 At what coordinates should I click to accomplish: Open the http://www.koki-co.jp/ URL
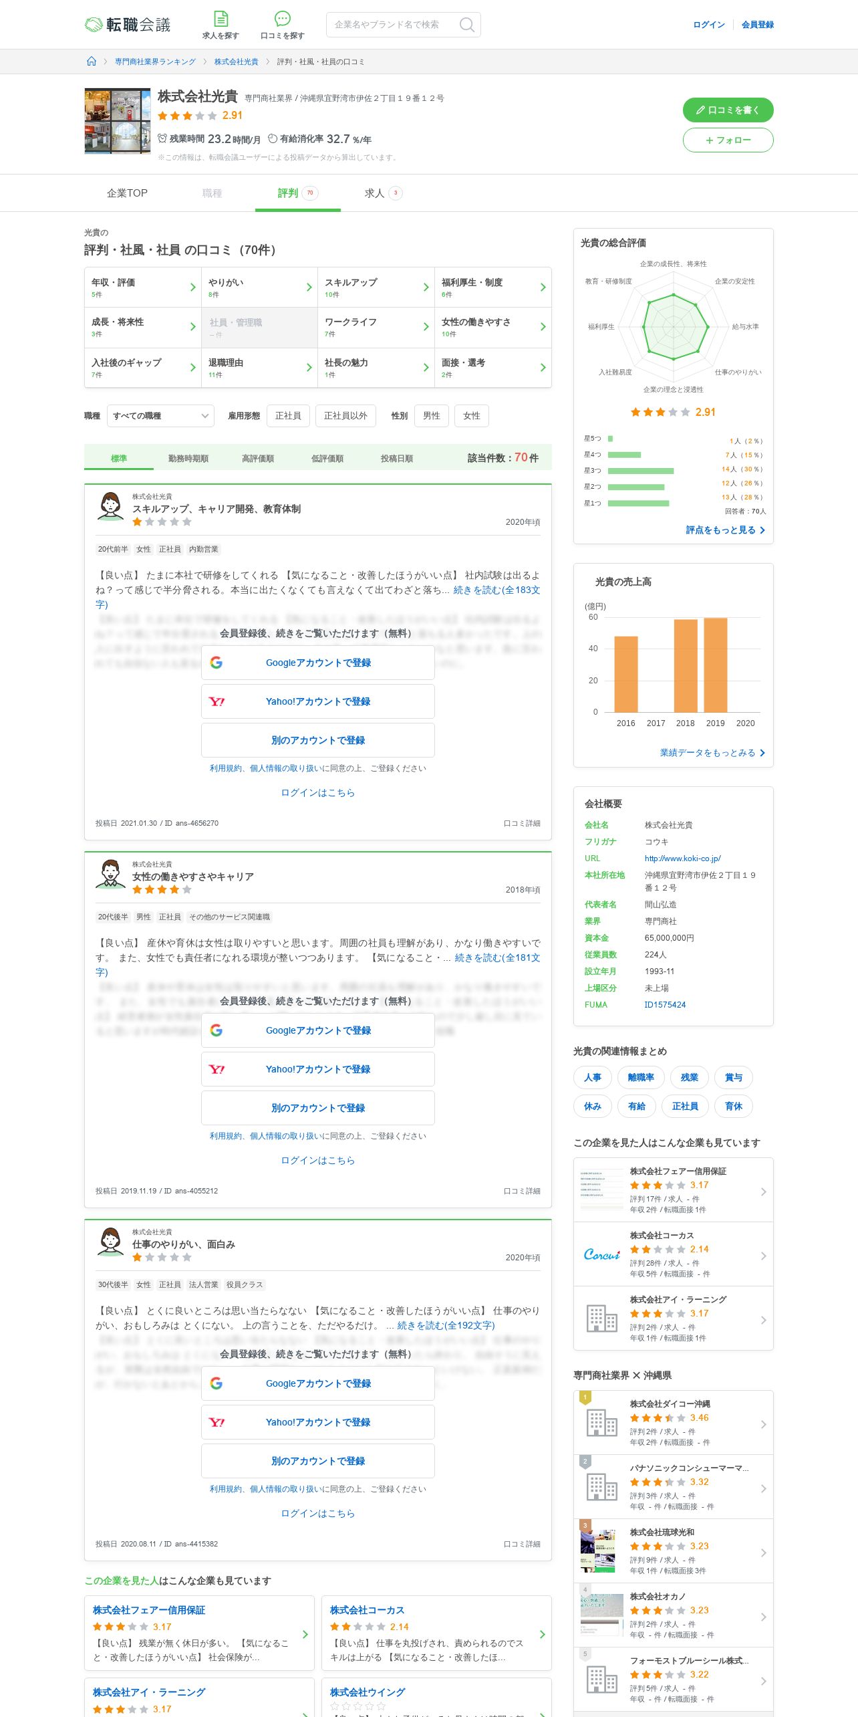tap(682, 858)
